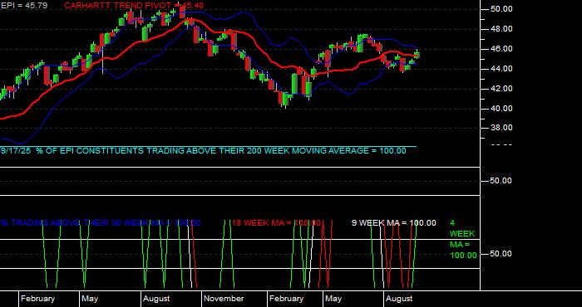Screen dimensions: 582x307
Task: Click the CARHARTT TREND PIVOT red label
Action: point(134,6)
